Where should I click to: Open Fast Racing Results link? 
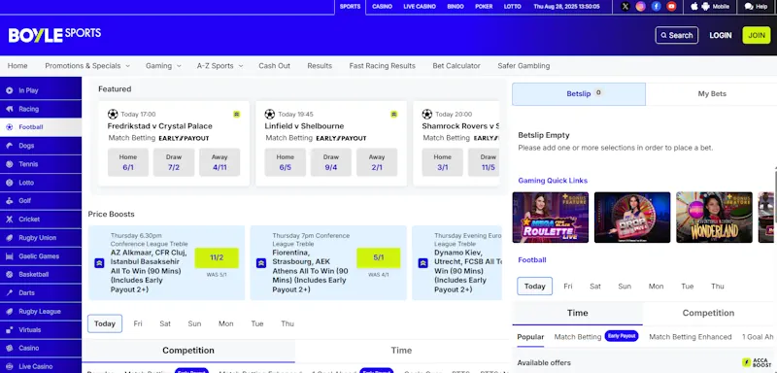[x=382, y=66]
